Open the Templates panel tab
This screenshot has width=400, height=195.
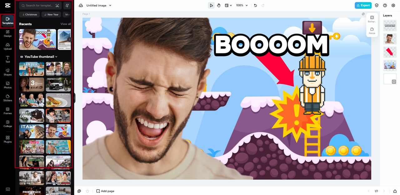[7, 21]
